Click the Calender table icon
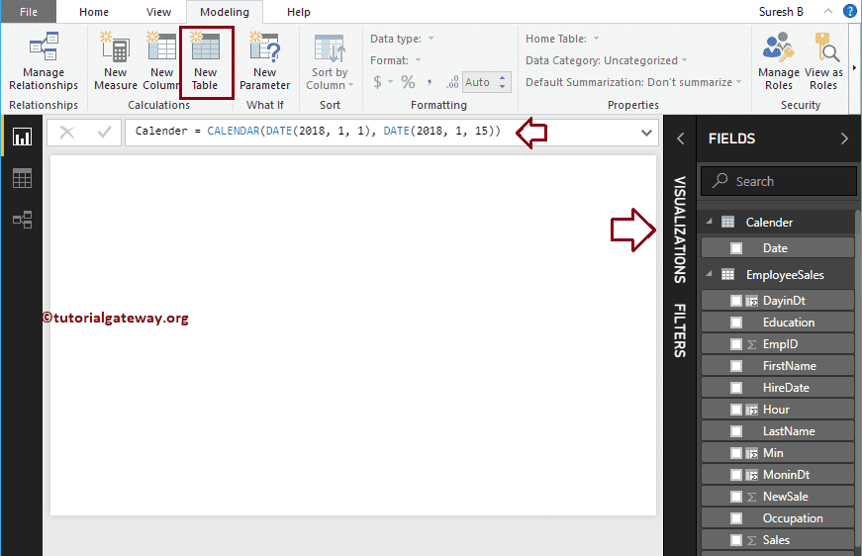The image size is (862, 556). pos(727,222)
